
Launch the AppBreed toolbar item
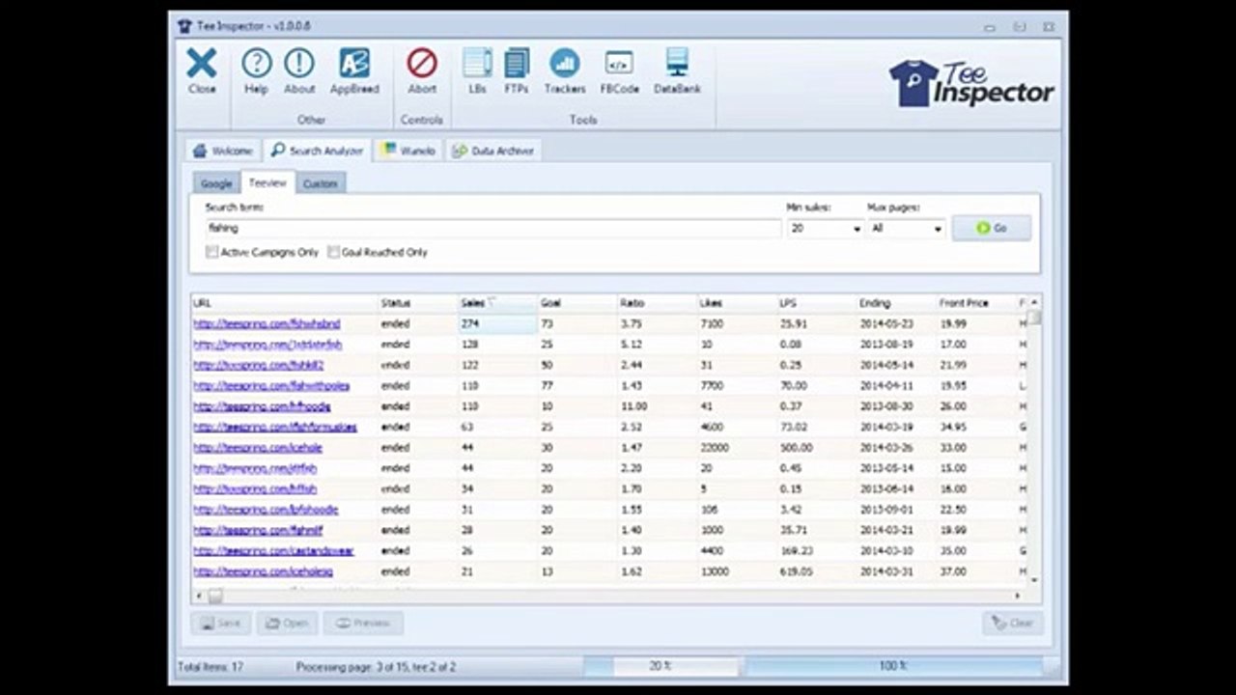354,71
